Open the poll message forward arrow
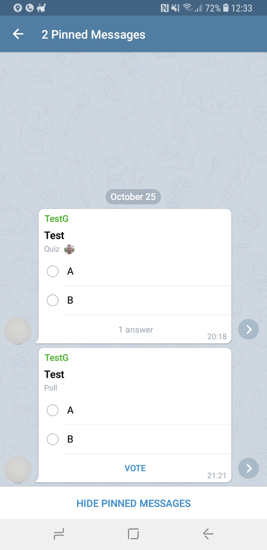267x550 pixels. point(248,468)
